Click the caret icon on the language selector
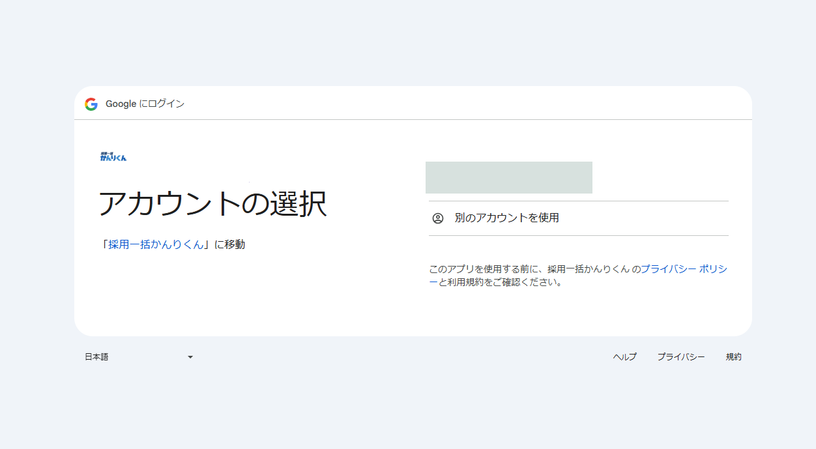Screen dimensions: 816x449 tap(190, 356)
